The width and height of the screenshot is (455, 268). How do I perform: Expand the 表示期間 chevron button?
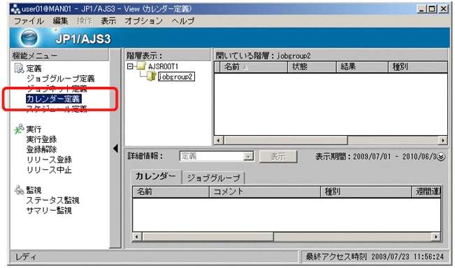click(x=441, y=157)
